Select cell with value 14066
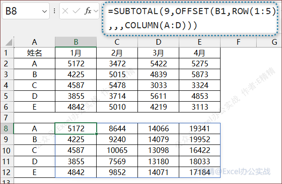The height and width of the screenshot is (184, 282). pos(159,128)
